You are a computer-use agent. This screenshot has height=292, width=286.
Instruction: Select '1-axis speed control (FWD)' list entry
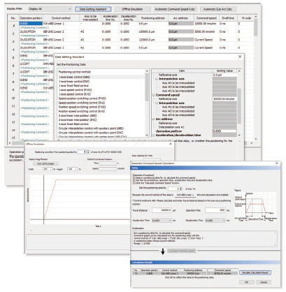pyautogui.click(x=75, y=90)
